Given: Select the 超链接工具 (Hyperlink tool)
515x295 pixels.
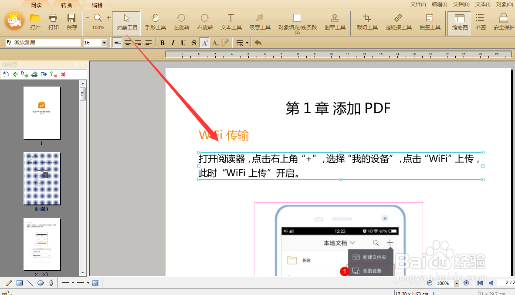Looking at the screenshot, I should pyautogui.click(x=398, y=22).
